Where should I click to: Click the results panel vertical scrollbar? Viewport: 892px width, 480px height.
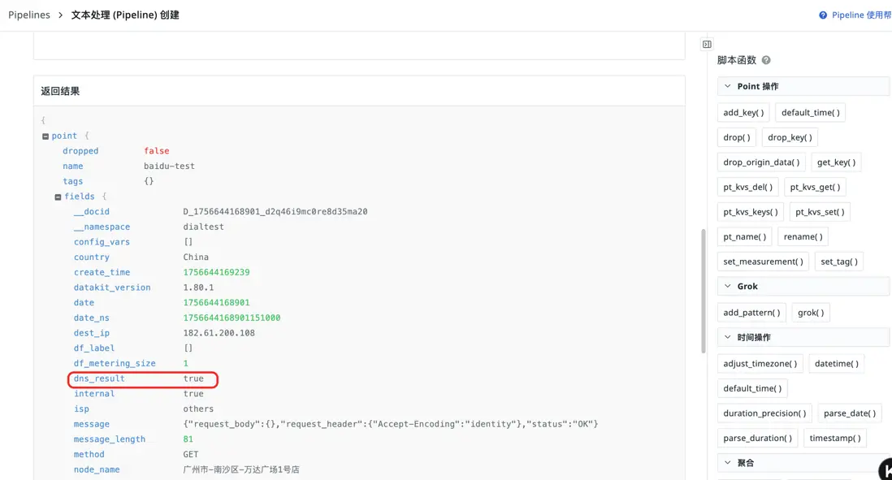704,292
